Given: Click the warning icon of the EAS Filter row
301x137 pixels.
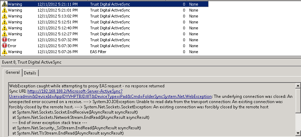Looking at the screenshot, I should coord(5,51).
